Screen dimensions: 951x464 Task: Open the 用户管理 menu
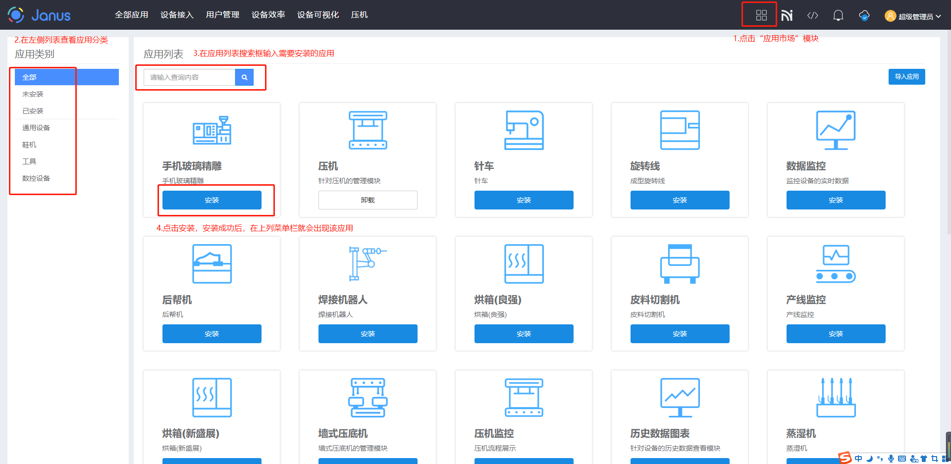click(x=222, y=15)
